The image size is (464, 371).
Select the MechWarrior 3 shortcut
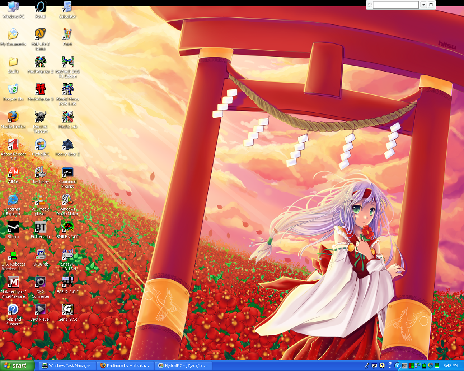[x=41, y=92]
